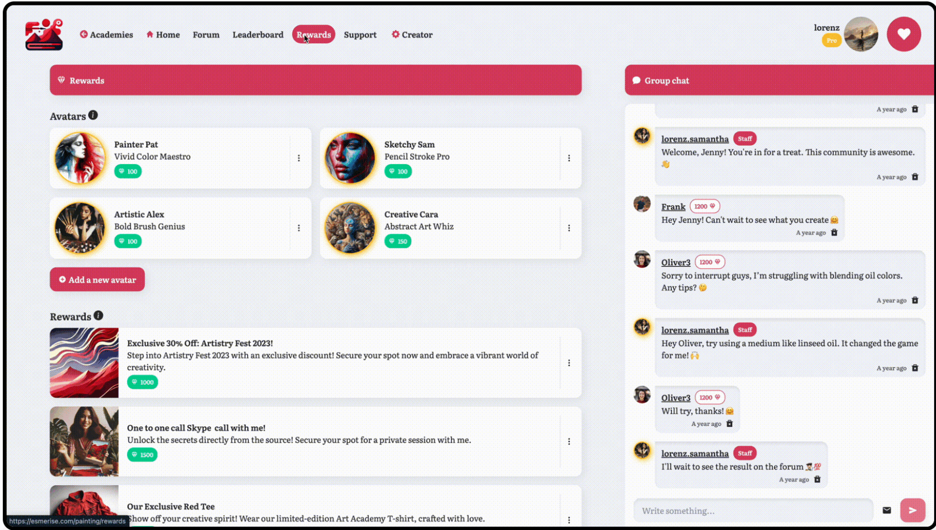This screenshot has width=936, height=530.
Task: Click the Artistic Alex avatar image
Action: (x=80, y=228)
